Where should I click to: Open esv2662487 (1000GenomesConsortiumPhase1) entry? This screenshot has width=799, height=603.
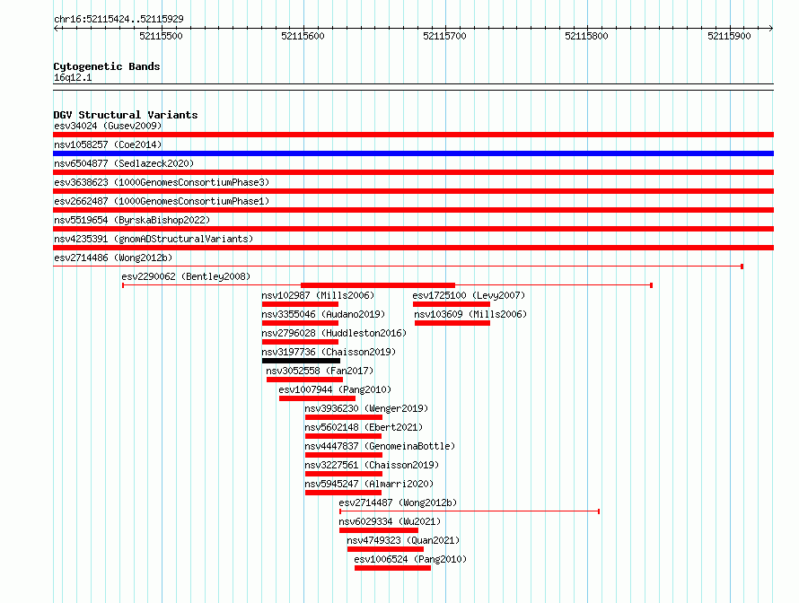(x=162, y=201)
